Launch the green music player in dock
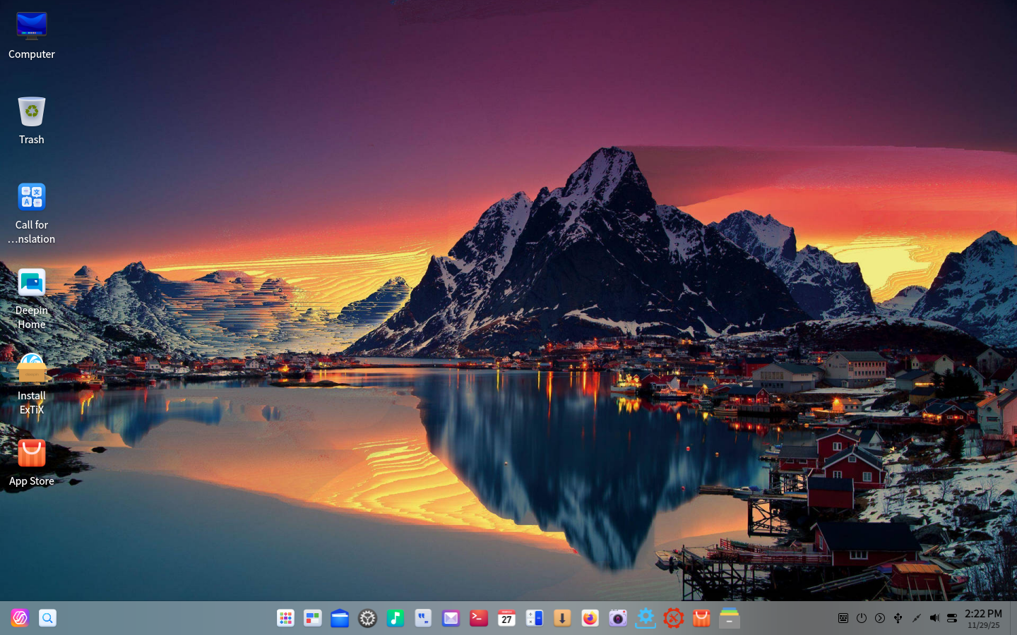 395,619
